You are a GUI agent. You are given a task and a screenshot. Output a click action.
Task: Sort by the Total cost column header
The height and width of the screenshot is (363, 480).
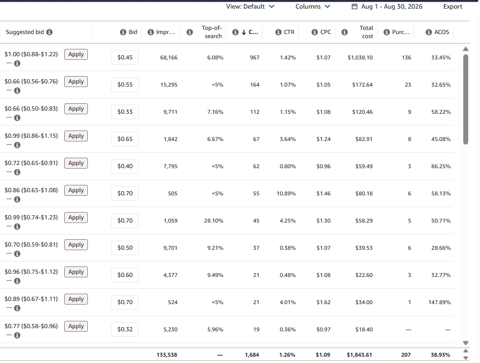(x=366, y=32)
